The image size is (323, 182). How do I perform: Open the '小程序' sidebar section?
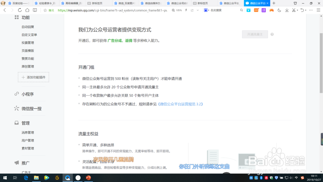(27, 94)
